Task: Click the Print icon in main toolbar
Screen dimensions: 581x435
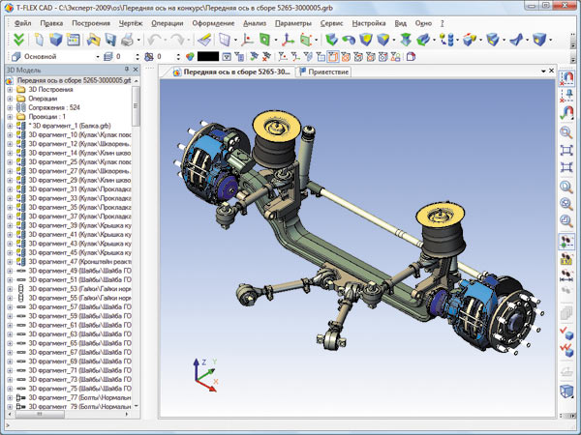Action: click(127, 40)
